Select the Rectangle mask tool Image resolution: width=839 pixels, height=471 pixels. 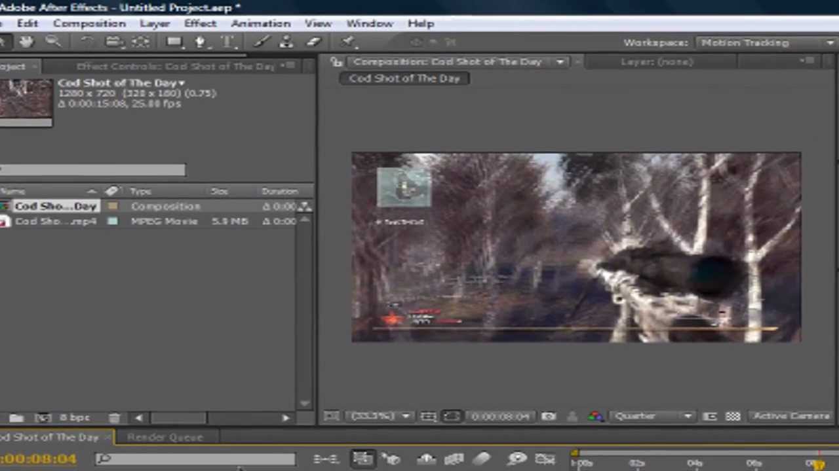click(174, 42)
